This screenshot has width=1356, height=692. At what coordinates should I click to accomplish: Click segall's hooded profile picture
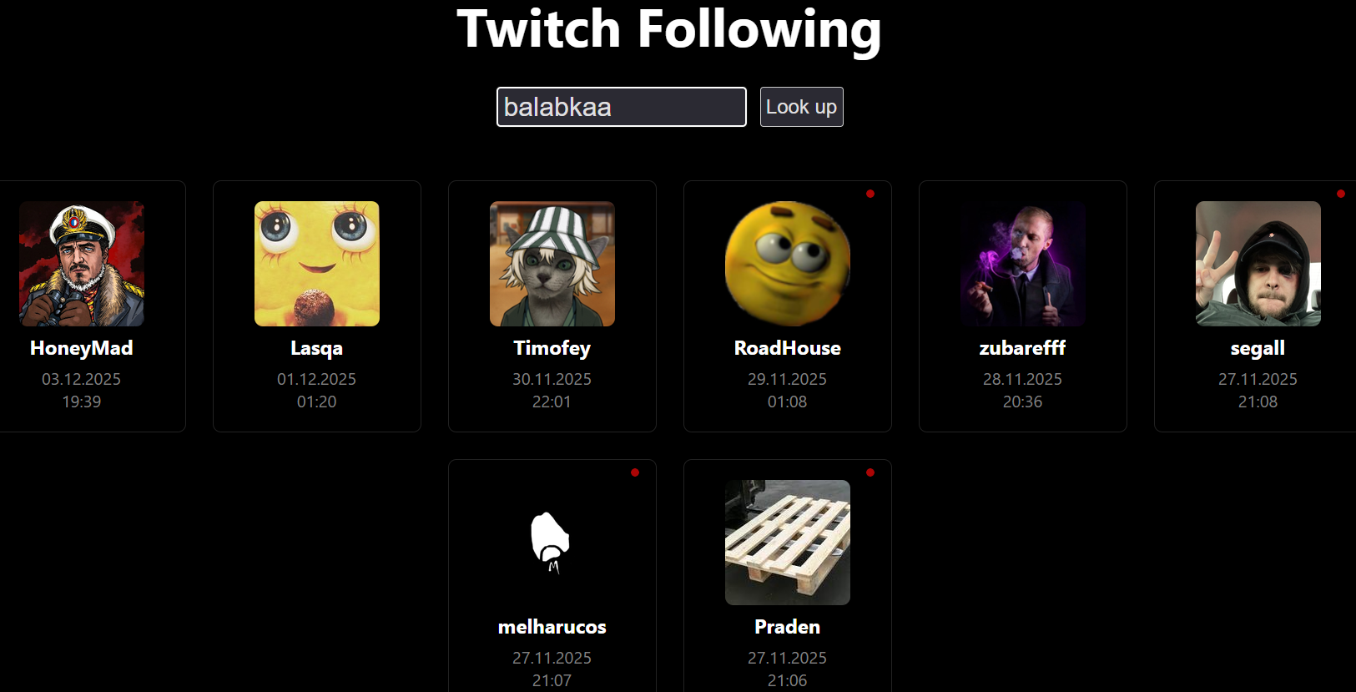[1258, 264]
